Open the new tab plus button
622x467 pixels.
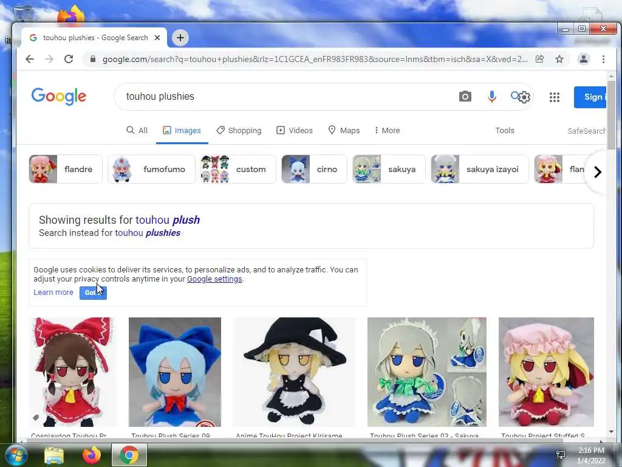180,38
